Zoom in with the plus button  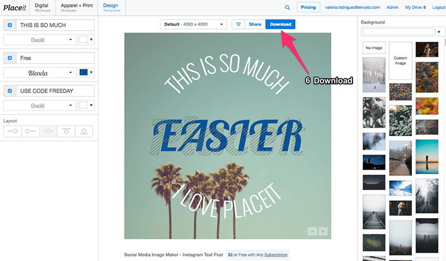[323, 231]
